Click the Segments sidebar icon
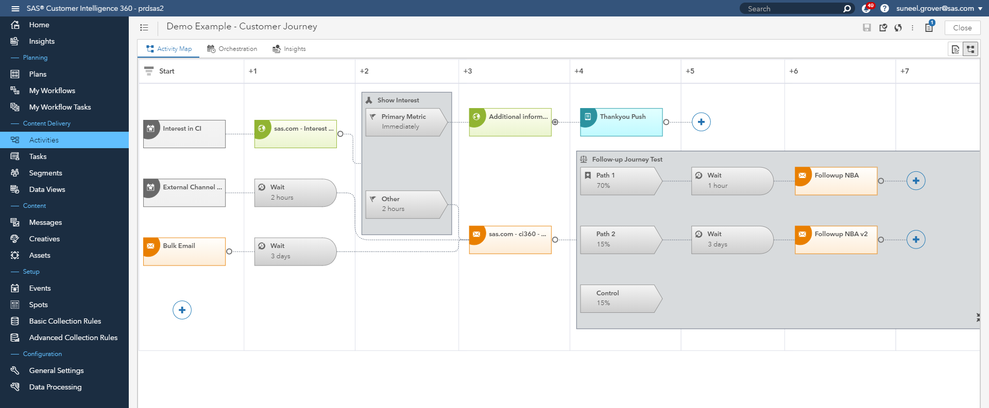Viewport: 989px width, 408px height. [15, 173]
